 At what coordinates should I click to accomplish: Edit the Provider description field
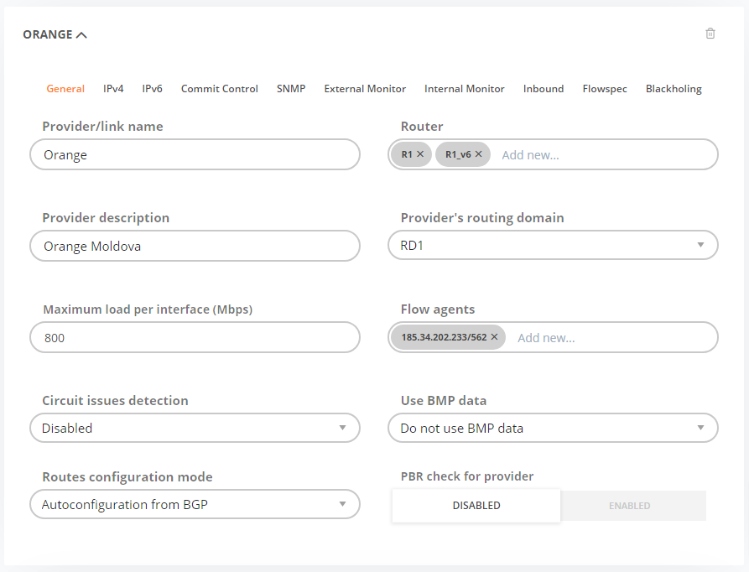click(x=195, y=246)
